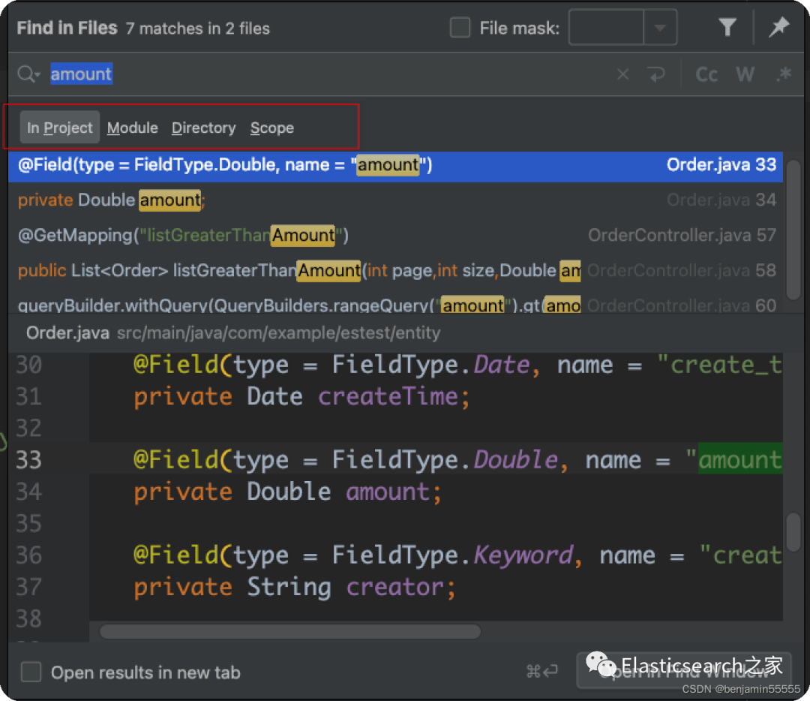Image resolution: width=810 pixels, height=701 pixels.
Task: Clear the search text with X icon
Action: pyautogui.click(x=623, y=74)
